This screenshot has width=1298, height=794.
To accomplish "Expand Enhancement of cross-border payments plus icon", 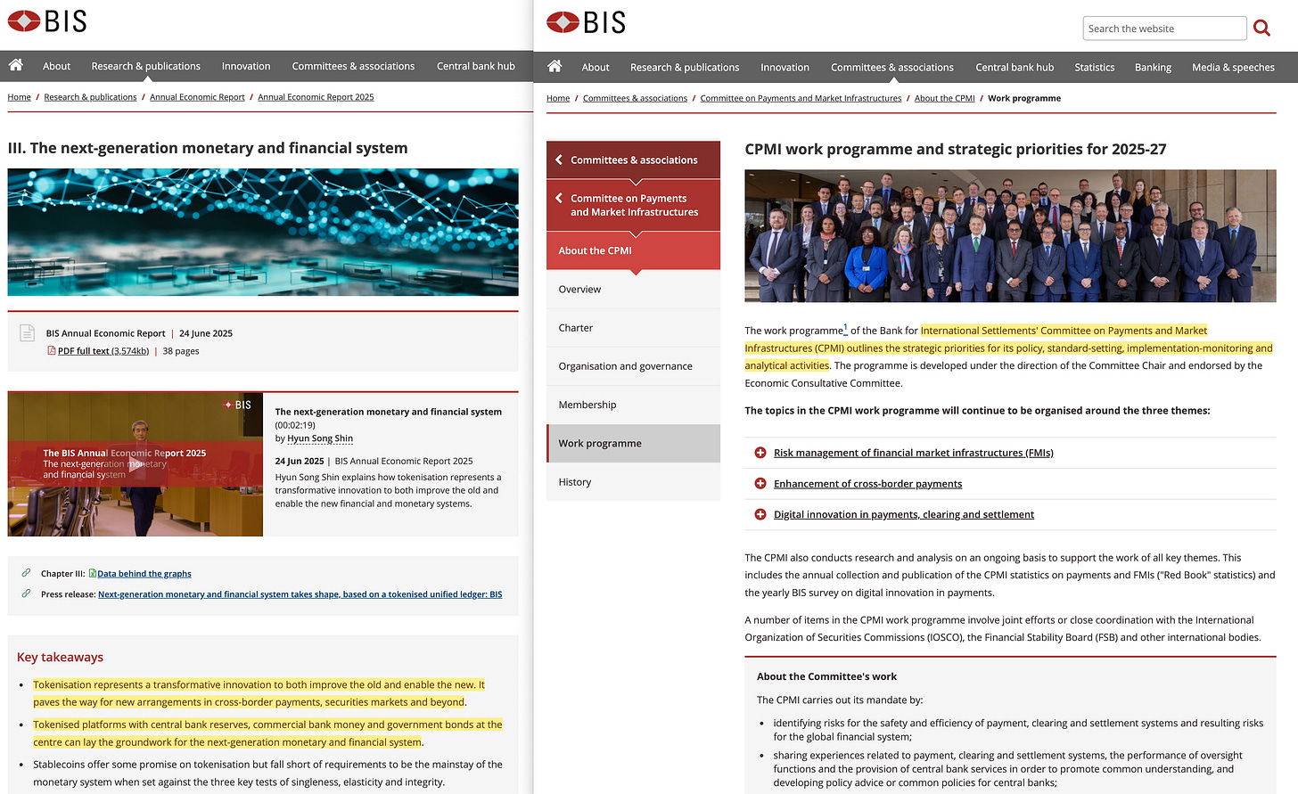I will [760, 484].
